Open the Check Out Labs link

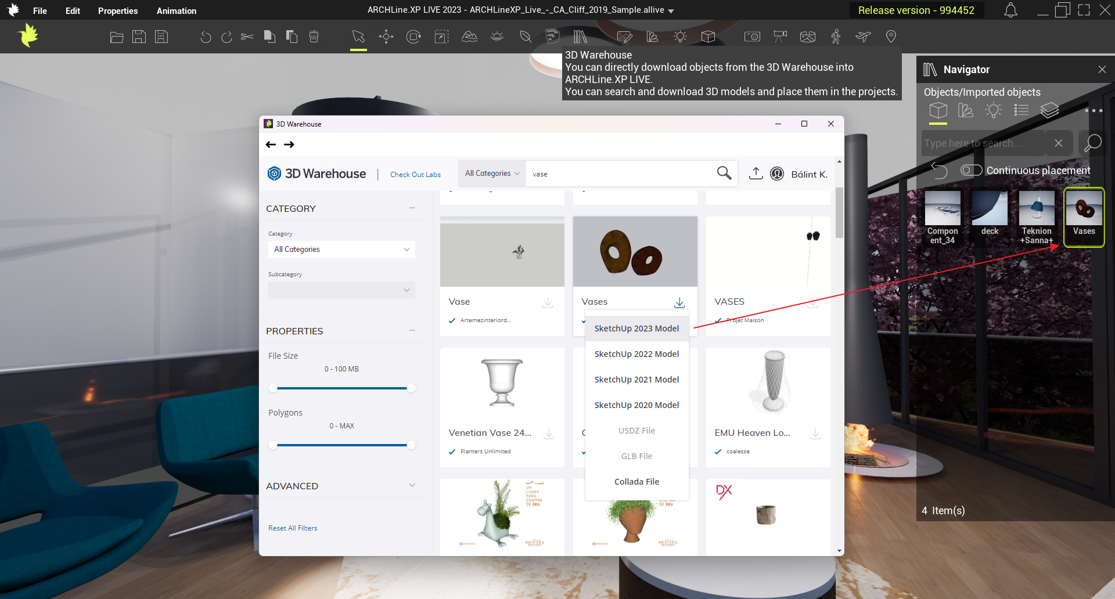(415, 175)
